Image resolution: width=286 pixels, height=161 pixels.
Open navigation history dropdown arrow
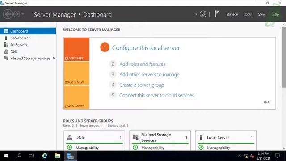[23, 14]
